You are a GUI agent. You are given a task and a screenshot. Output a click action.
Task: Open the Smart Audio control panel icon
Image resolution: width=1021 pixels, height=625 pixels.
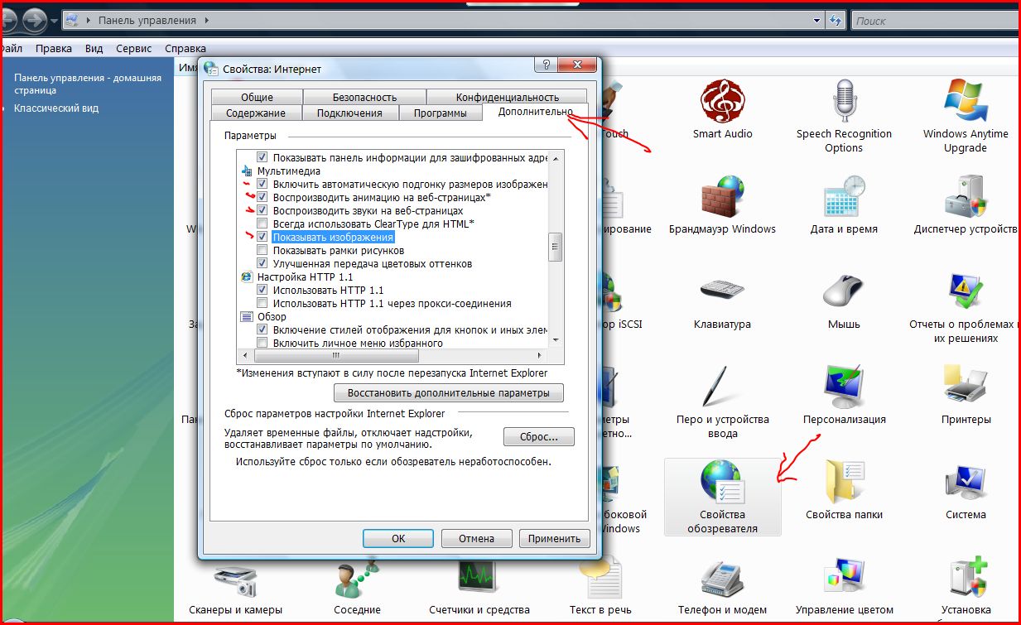point(722,111)
